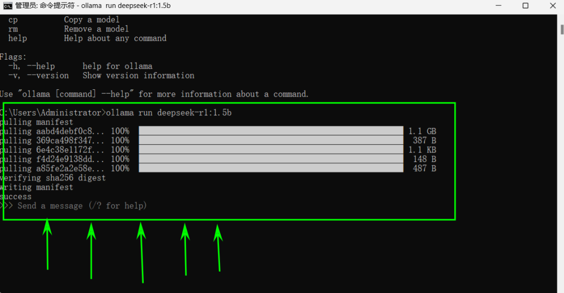Click progress bar for a85fe2a2e58e layer
564x293 pixels.
271,168
